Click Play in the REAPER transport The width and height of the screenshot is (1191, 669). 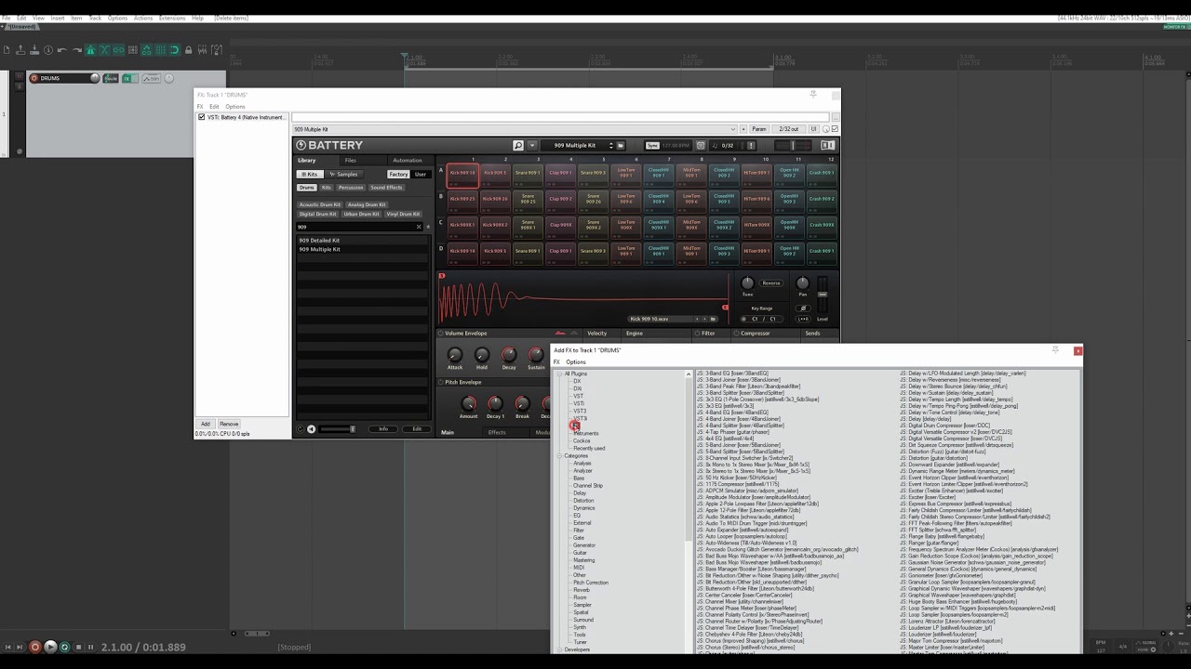[50, 647]
